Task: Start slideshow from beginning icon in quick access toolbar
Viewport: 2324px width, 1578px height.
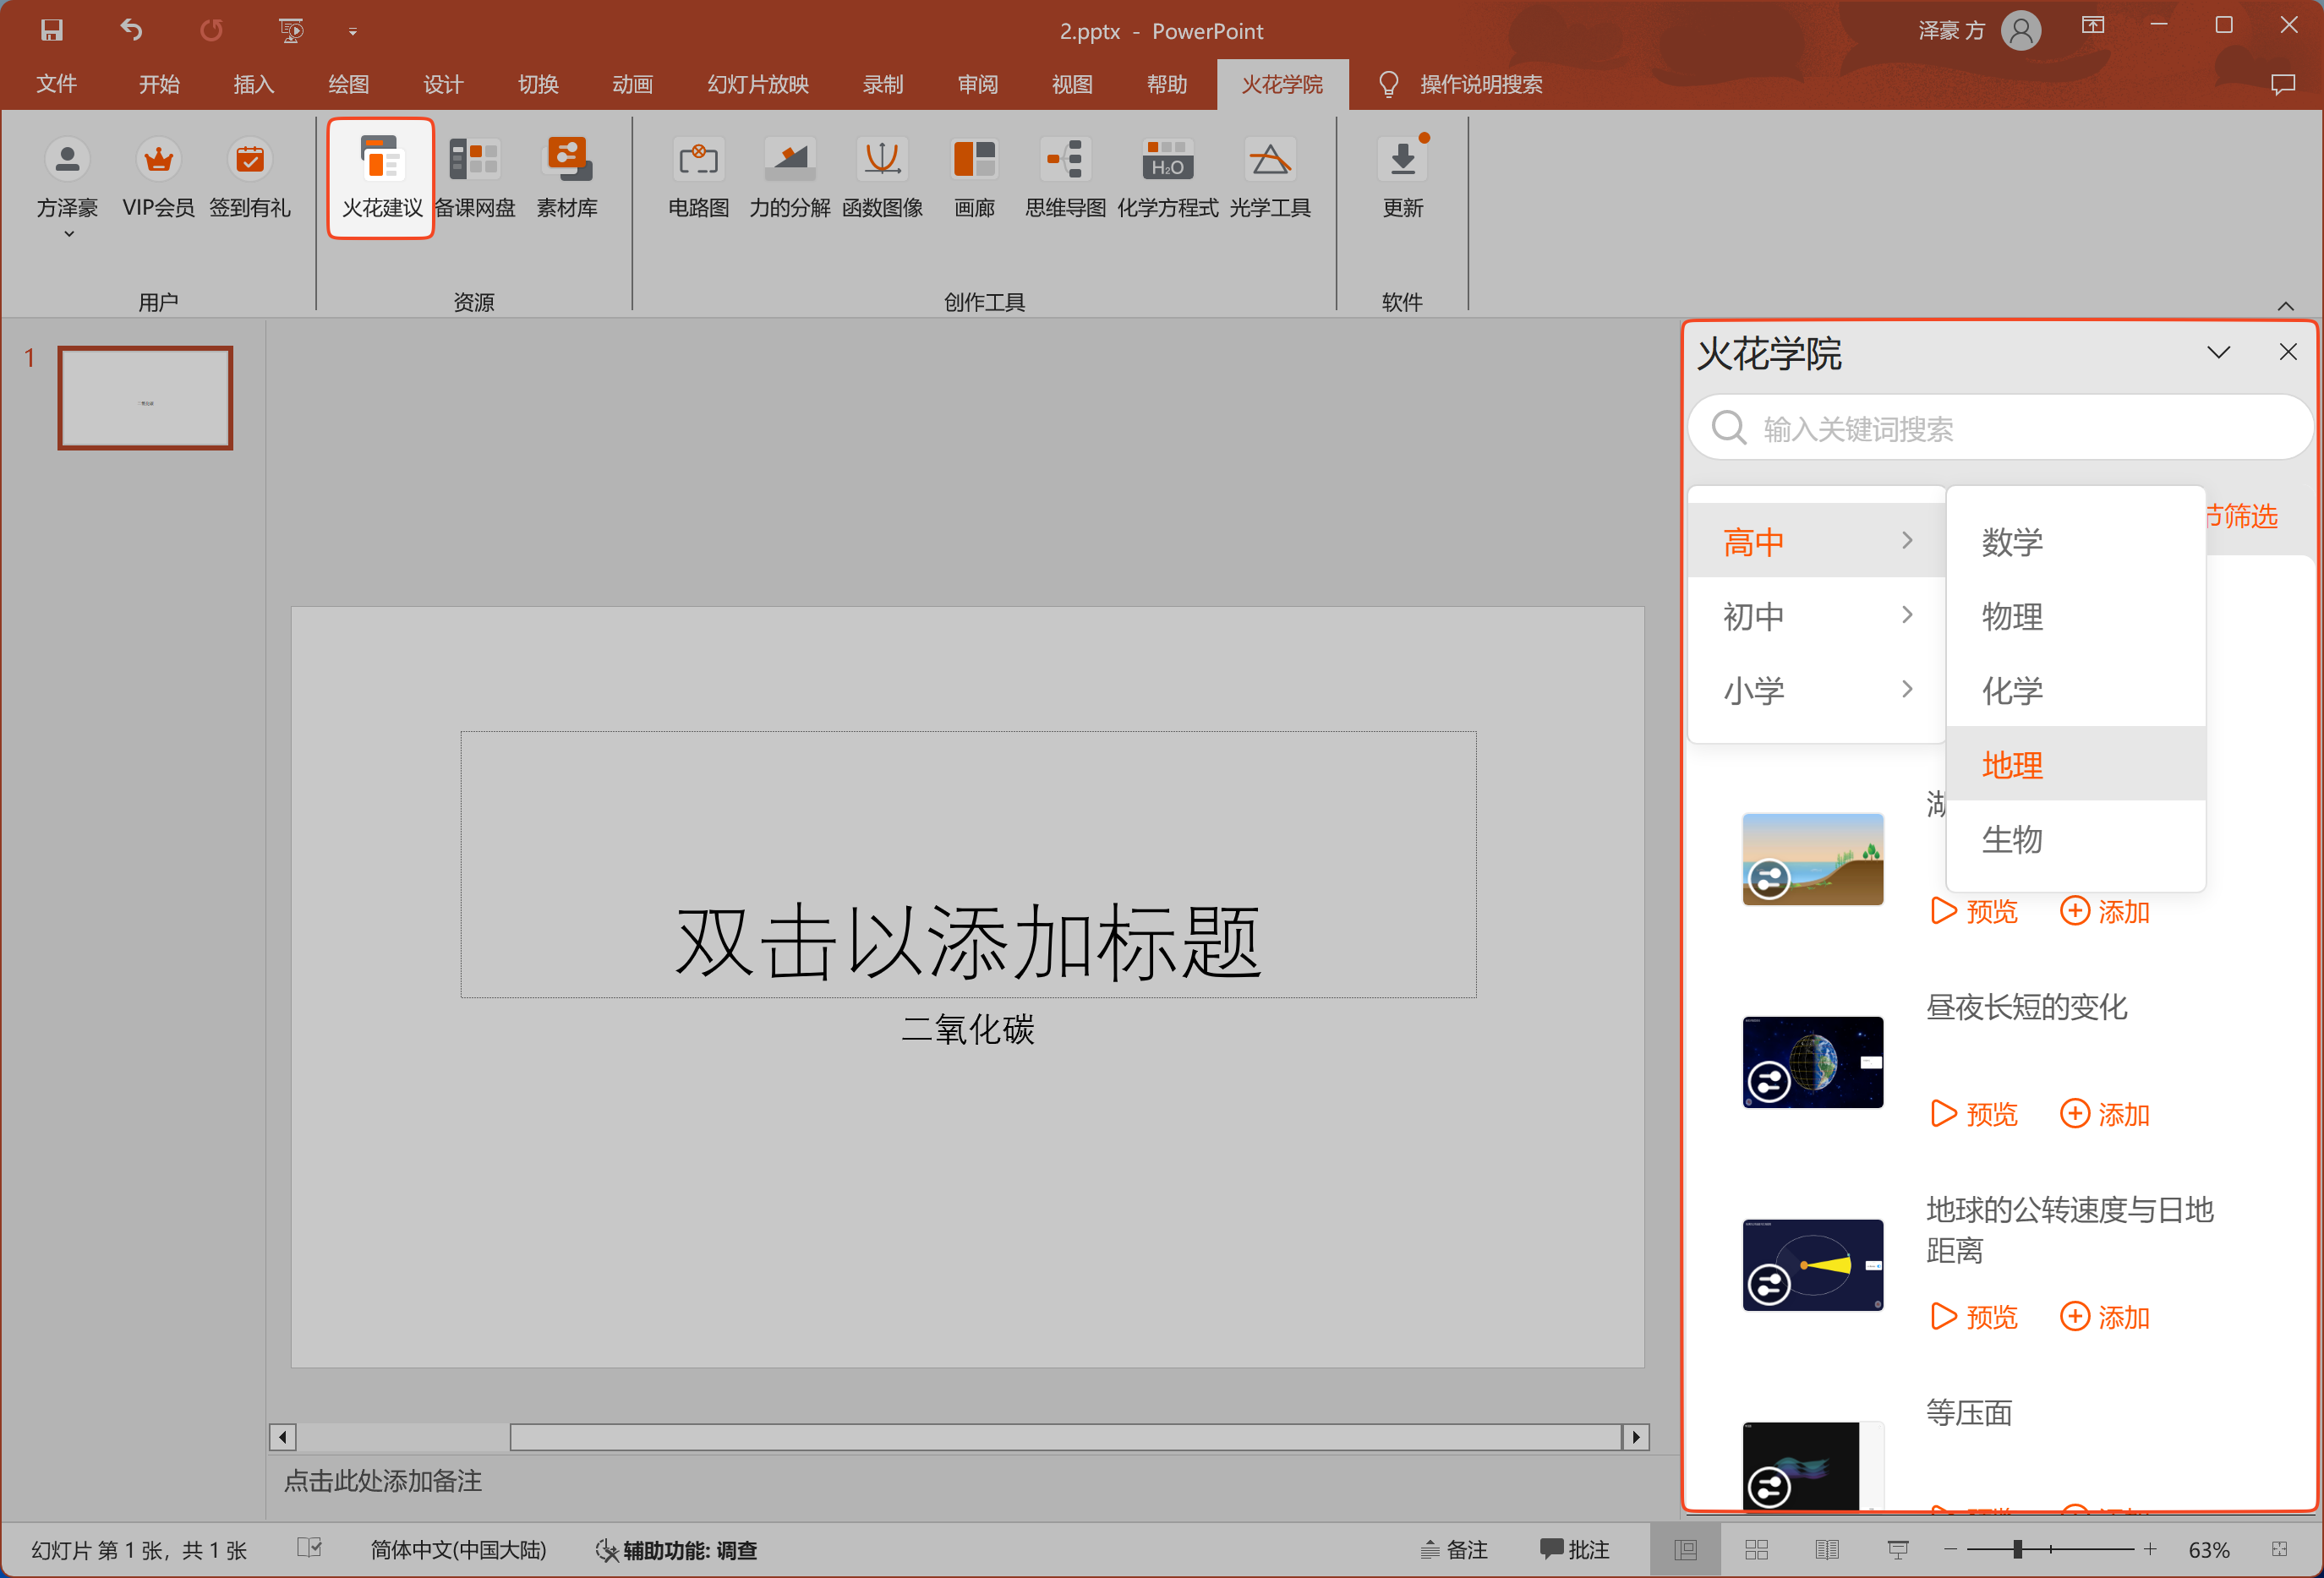Action: 291,30
